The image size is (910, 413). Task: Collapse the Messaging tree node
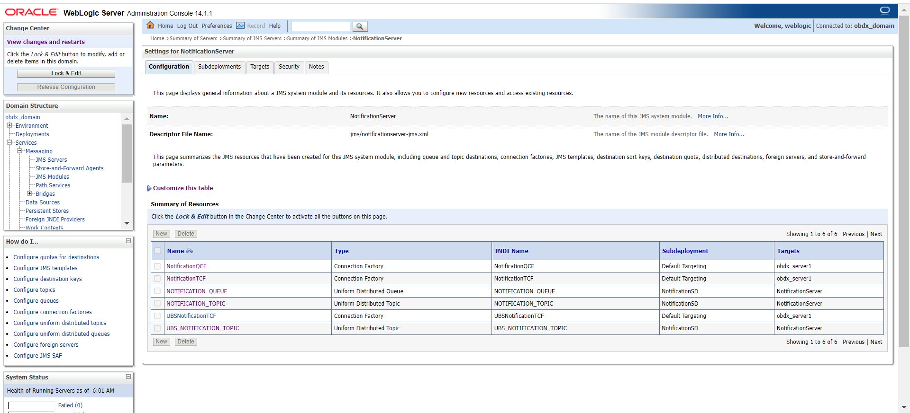pos(20,151)
